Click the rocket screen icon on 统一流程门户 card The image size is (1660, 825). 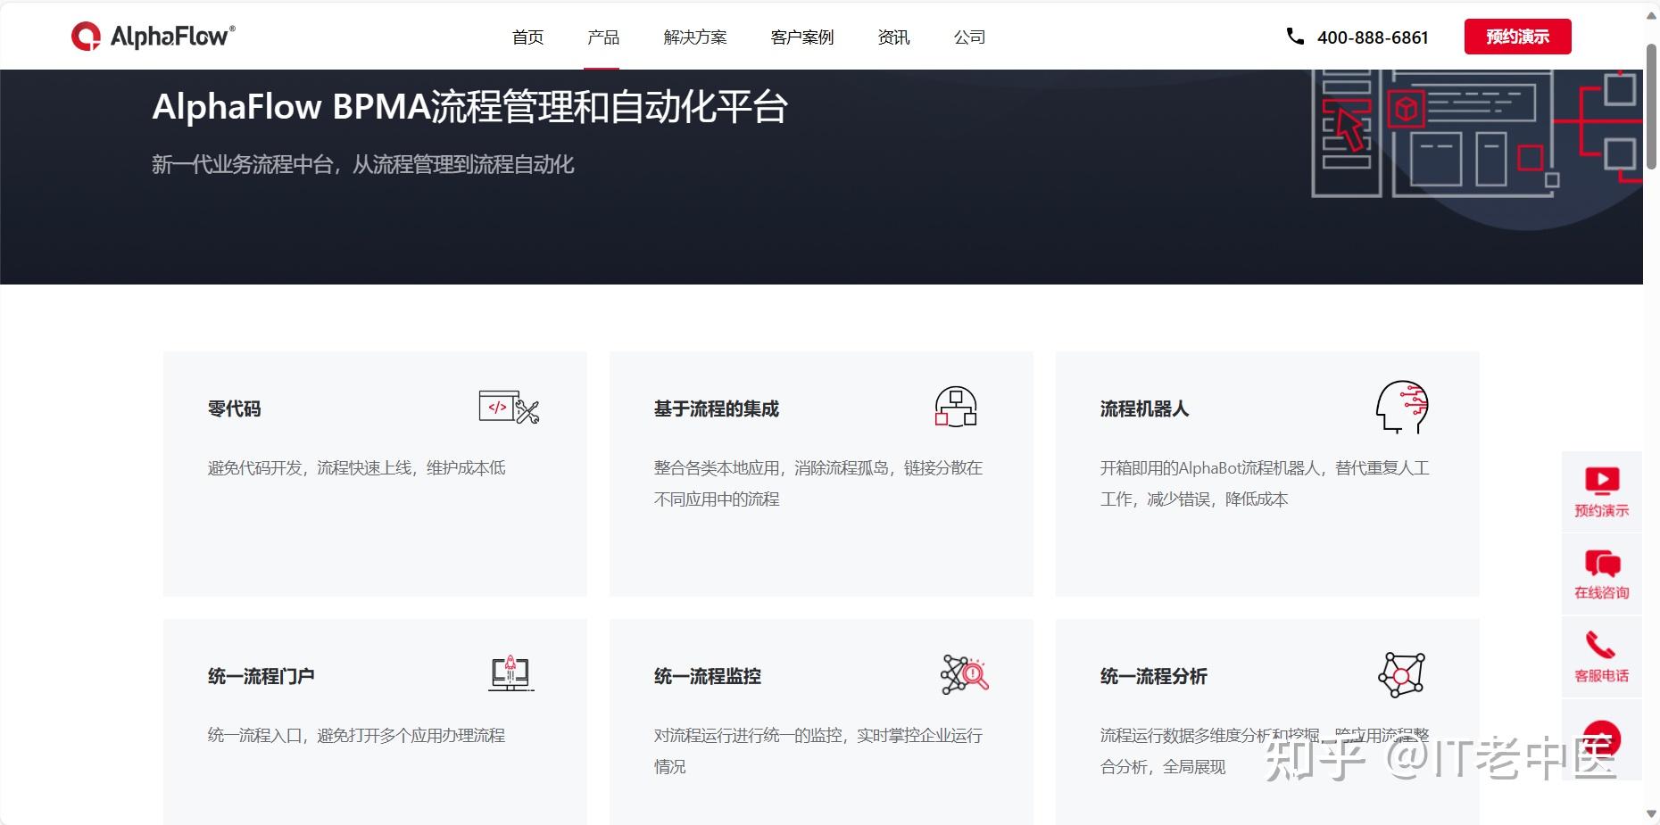point(510,674)
